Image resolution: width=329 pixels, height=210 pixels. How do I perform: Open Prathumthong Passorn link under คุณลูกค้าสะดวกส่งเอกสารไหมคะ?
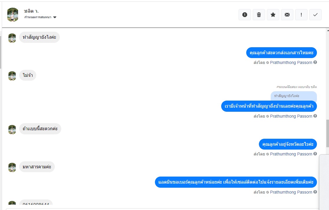pos(291,62)
